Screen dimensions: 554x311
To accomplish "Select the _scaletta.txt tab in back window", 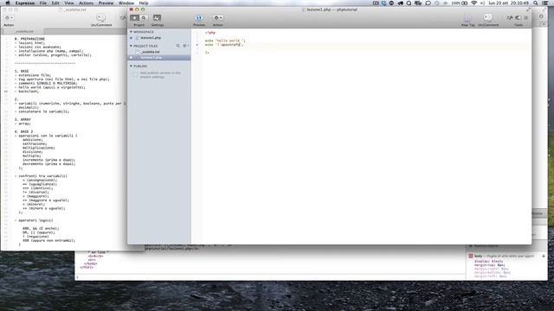I will coord(24,31).
